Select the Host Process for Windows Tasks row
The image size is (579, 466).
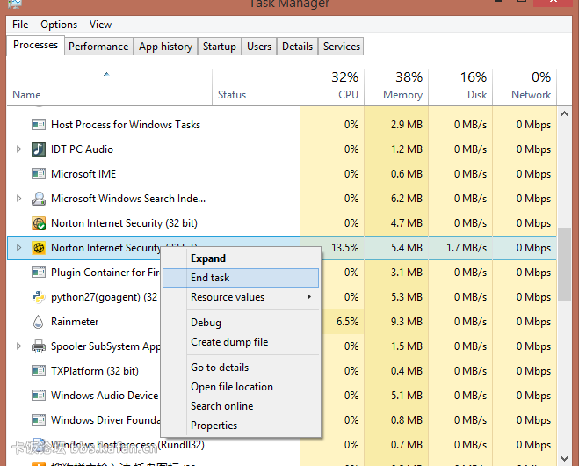(282, 125)
